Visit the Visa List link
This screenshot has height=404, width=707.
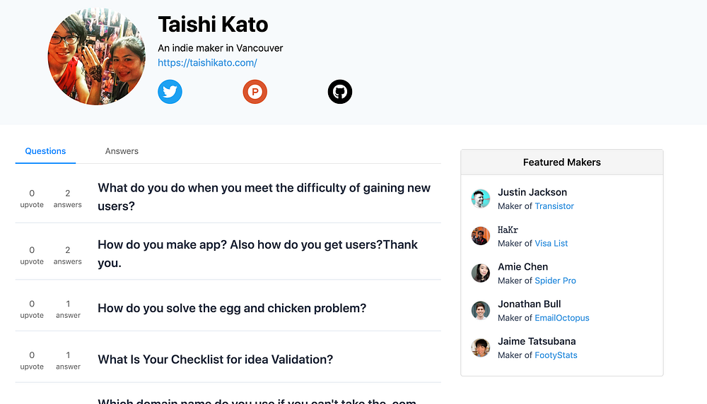(x=551, y=244)
